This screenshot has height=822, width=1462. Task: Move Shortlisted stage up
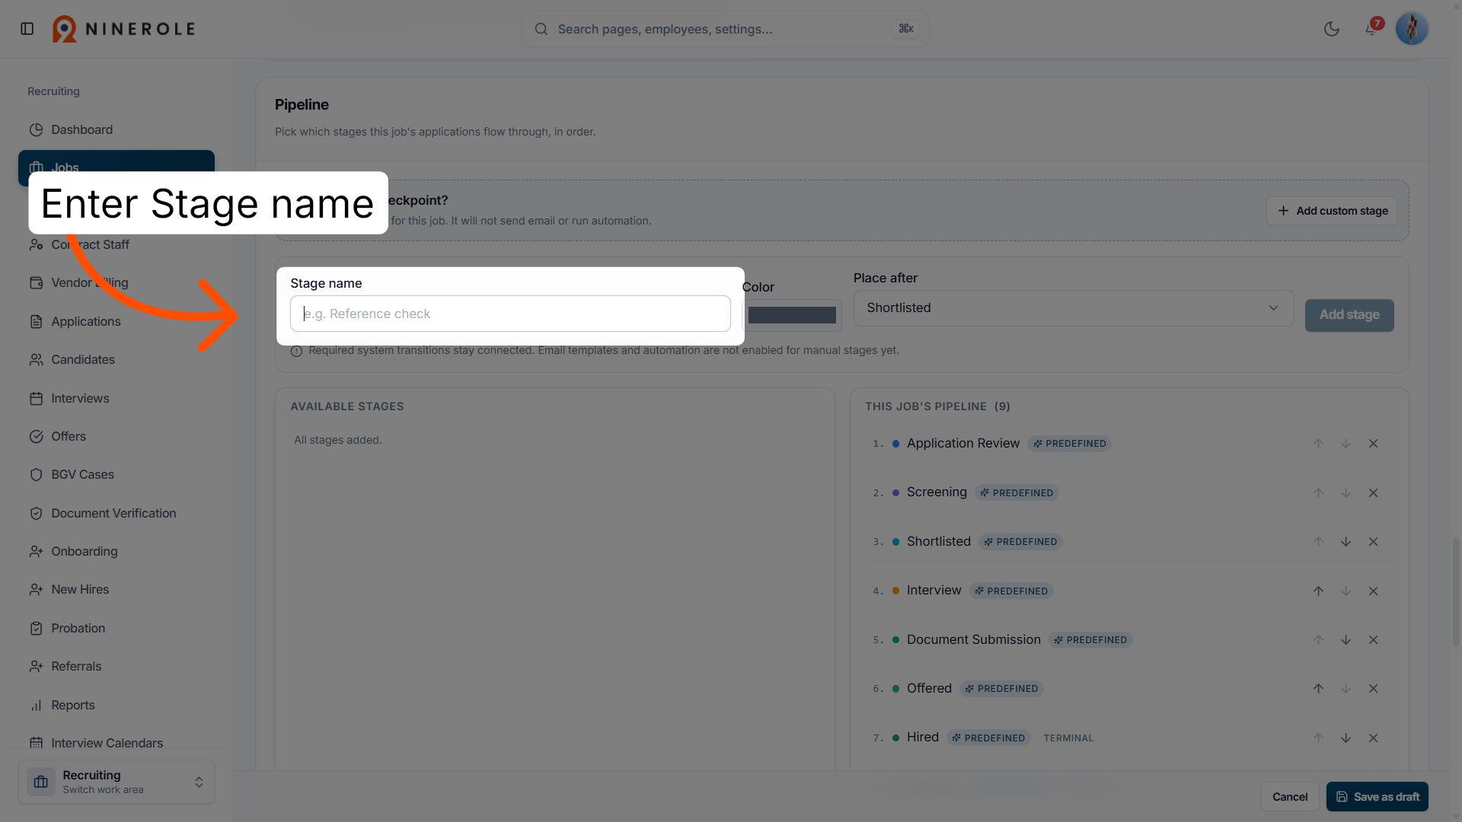click(x=1319, y=542)
